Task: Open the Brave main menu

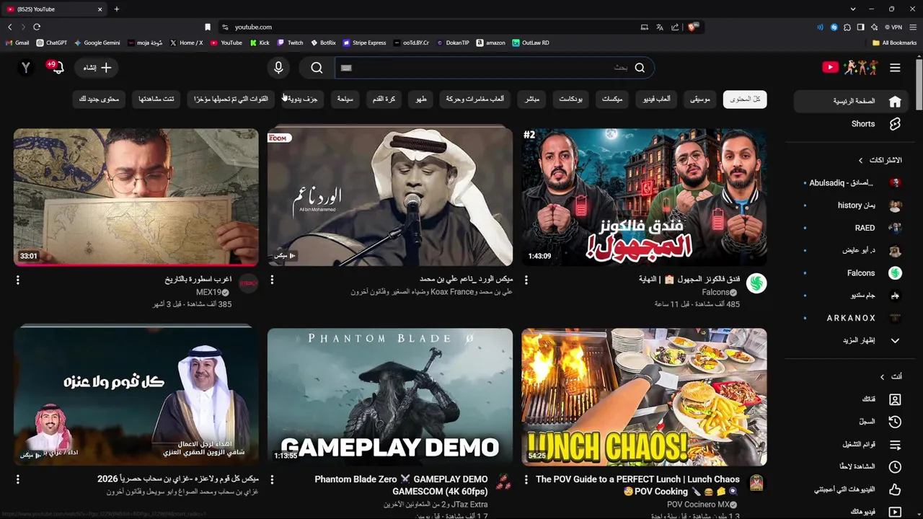Action: [913, 27]
